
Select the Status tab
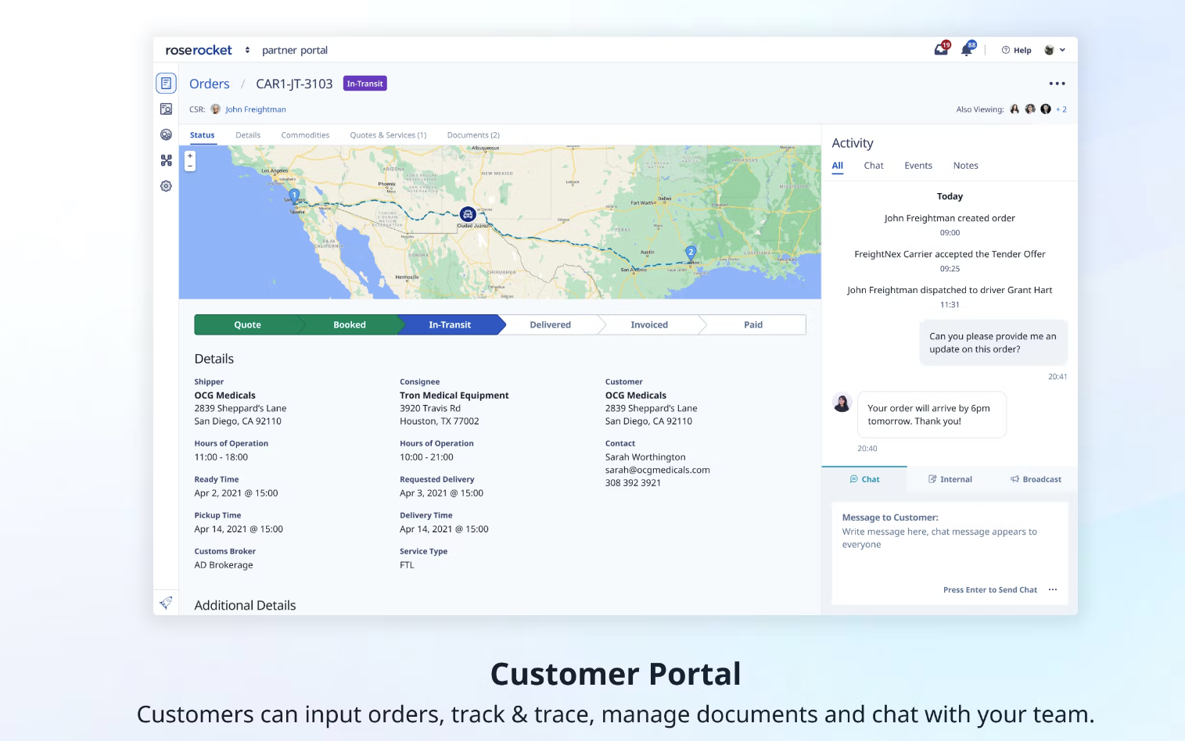202,135
